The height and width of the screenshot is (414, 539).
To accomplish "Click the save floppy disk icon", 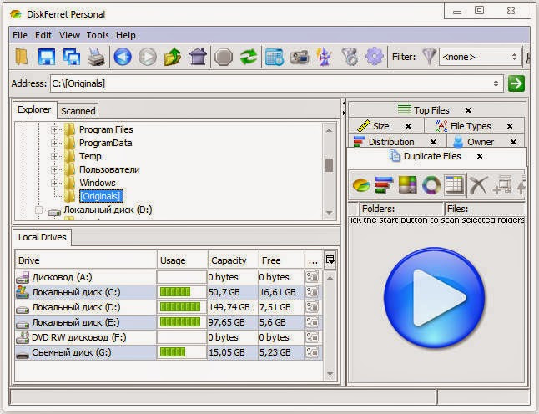I will tap(47, 57).
